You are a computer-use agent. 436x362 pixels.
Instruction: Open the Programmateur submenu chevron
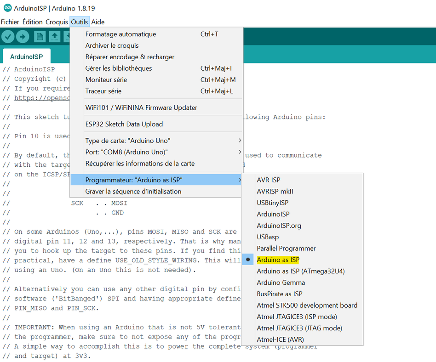[240, 180]
